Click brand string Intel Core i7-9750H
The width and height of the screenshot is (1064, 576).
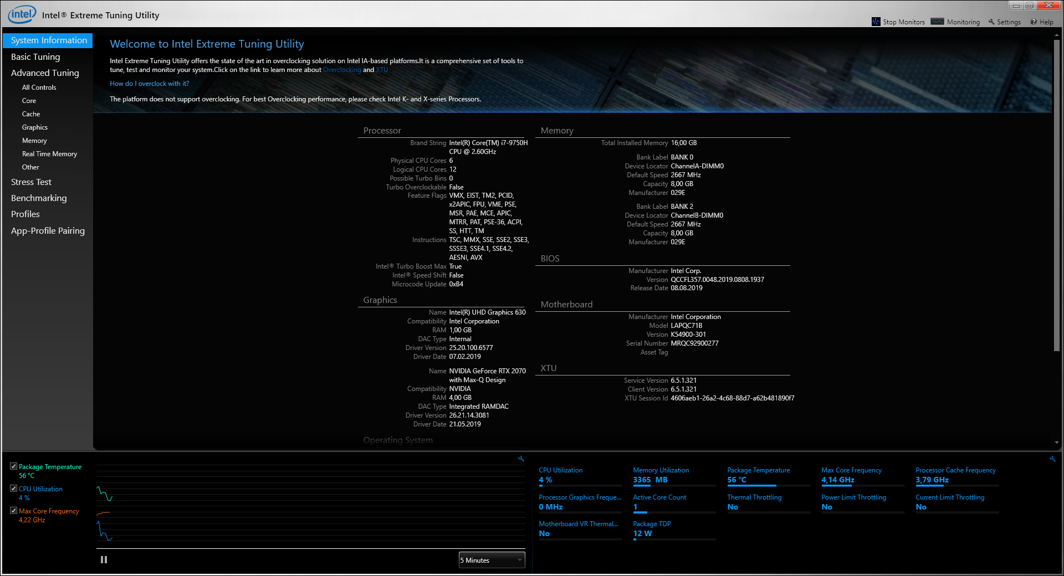tap(488, 147)
